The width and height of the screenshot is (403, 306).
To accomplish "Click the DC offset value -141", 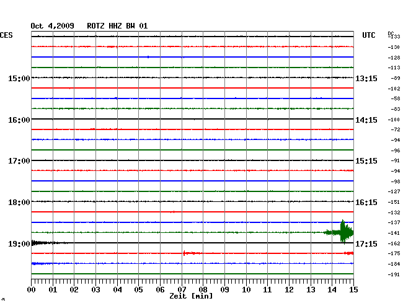I will click(394, 233).
